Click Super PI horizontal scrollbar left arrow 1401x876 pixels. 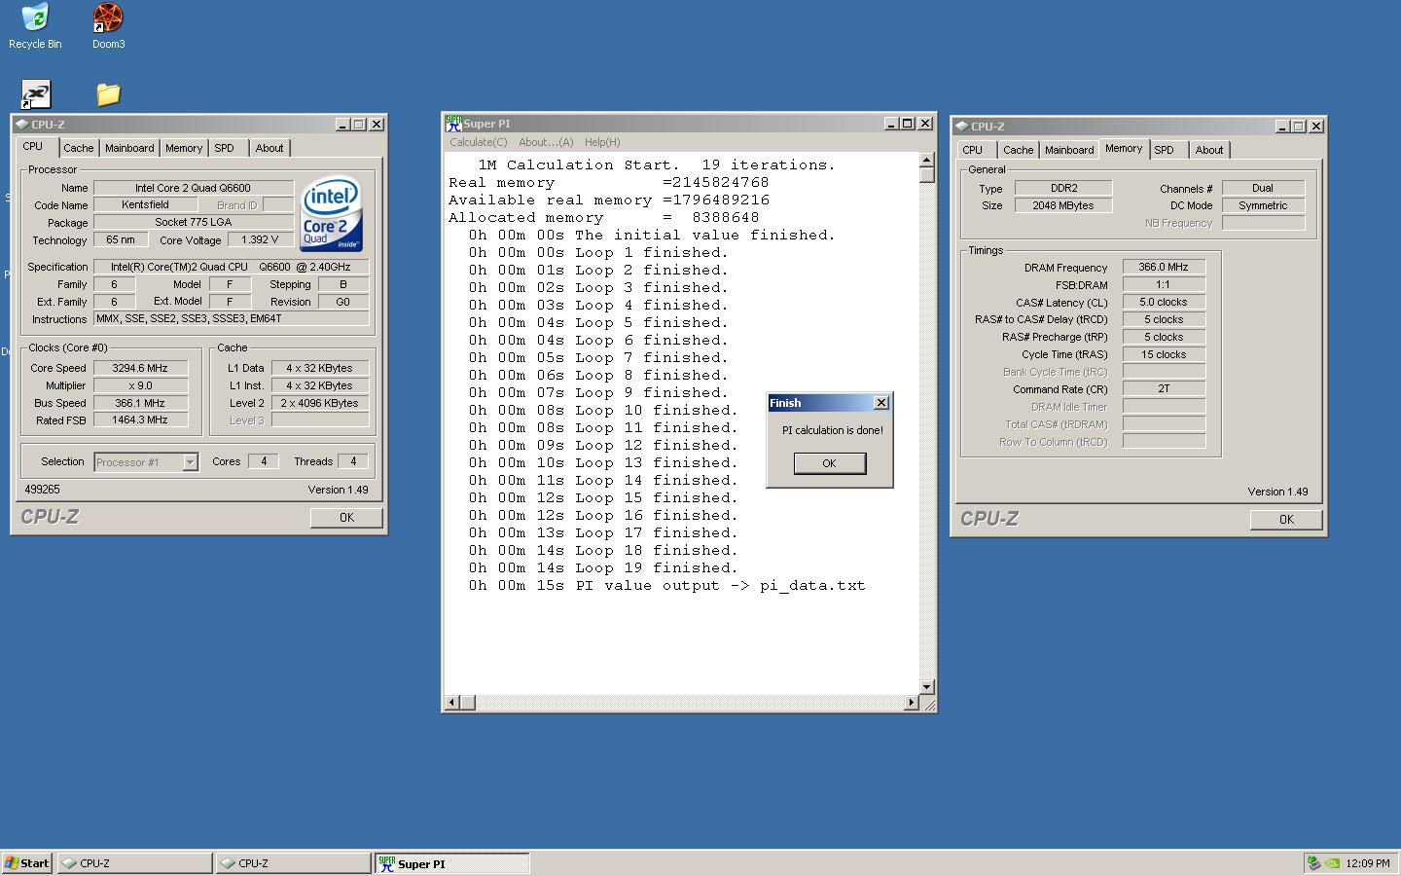(x=451, y=702)
